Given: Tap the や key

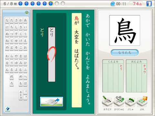Looking at the screenshot, I should [x=16, y=56].
